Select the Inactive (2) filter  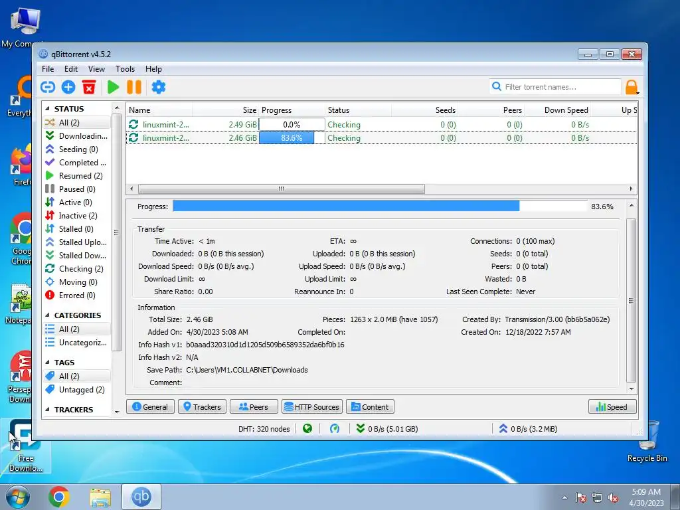[x=77, y=216]
